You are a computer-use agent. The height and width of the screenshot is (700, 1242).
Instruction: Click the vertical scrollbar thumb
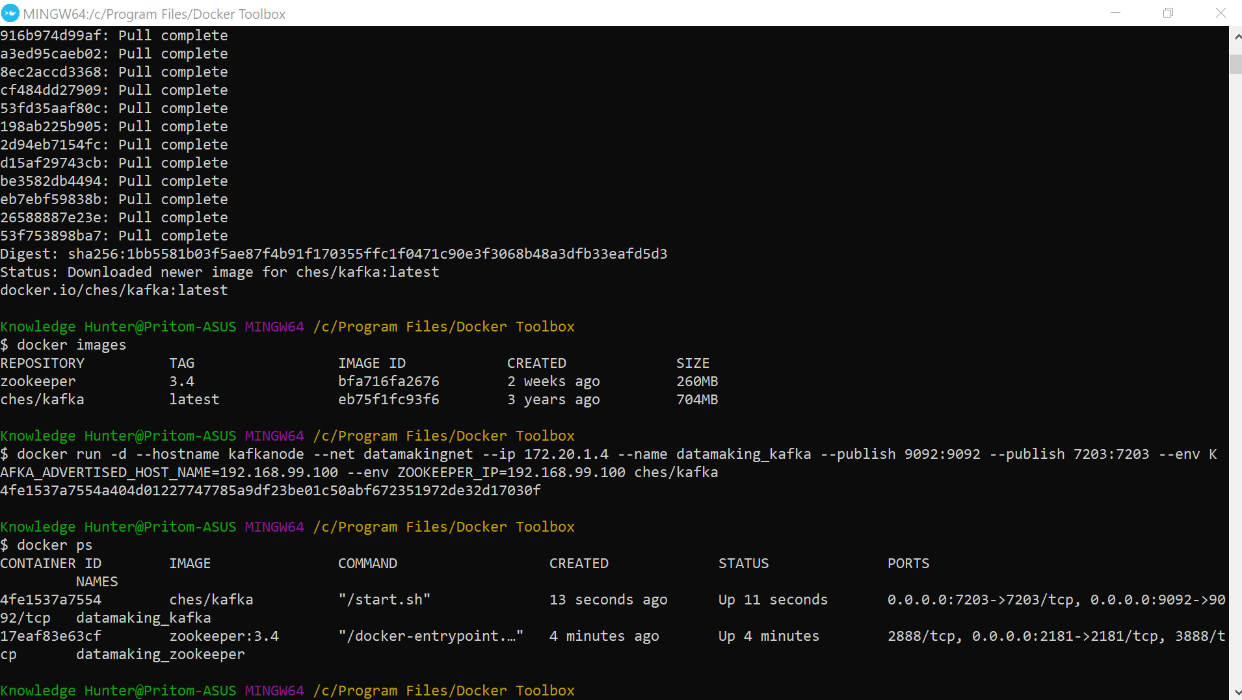click(1235, 64)
